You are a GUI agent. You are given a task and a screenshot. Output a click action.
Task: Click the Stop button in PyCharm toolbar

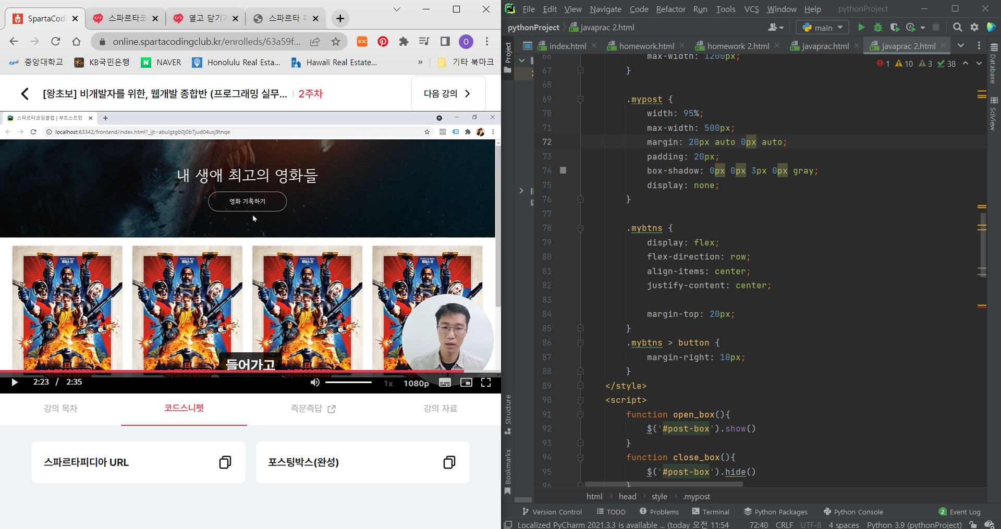point(936,27)
